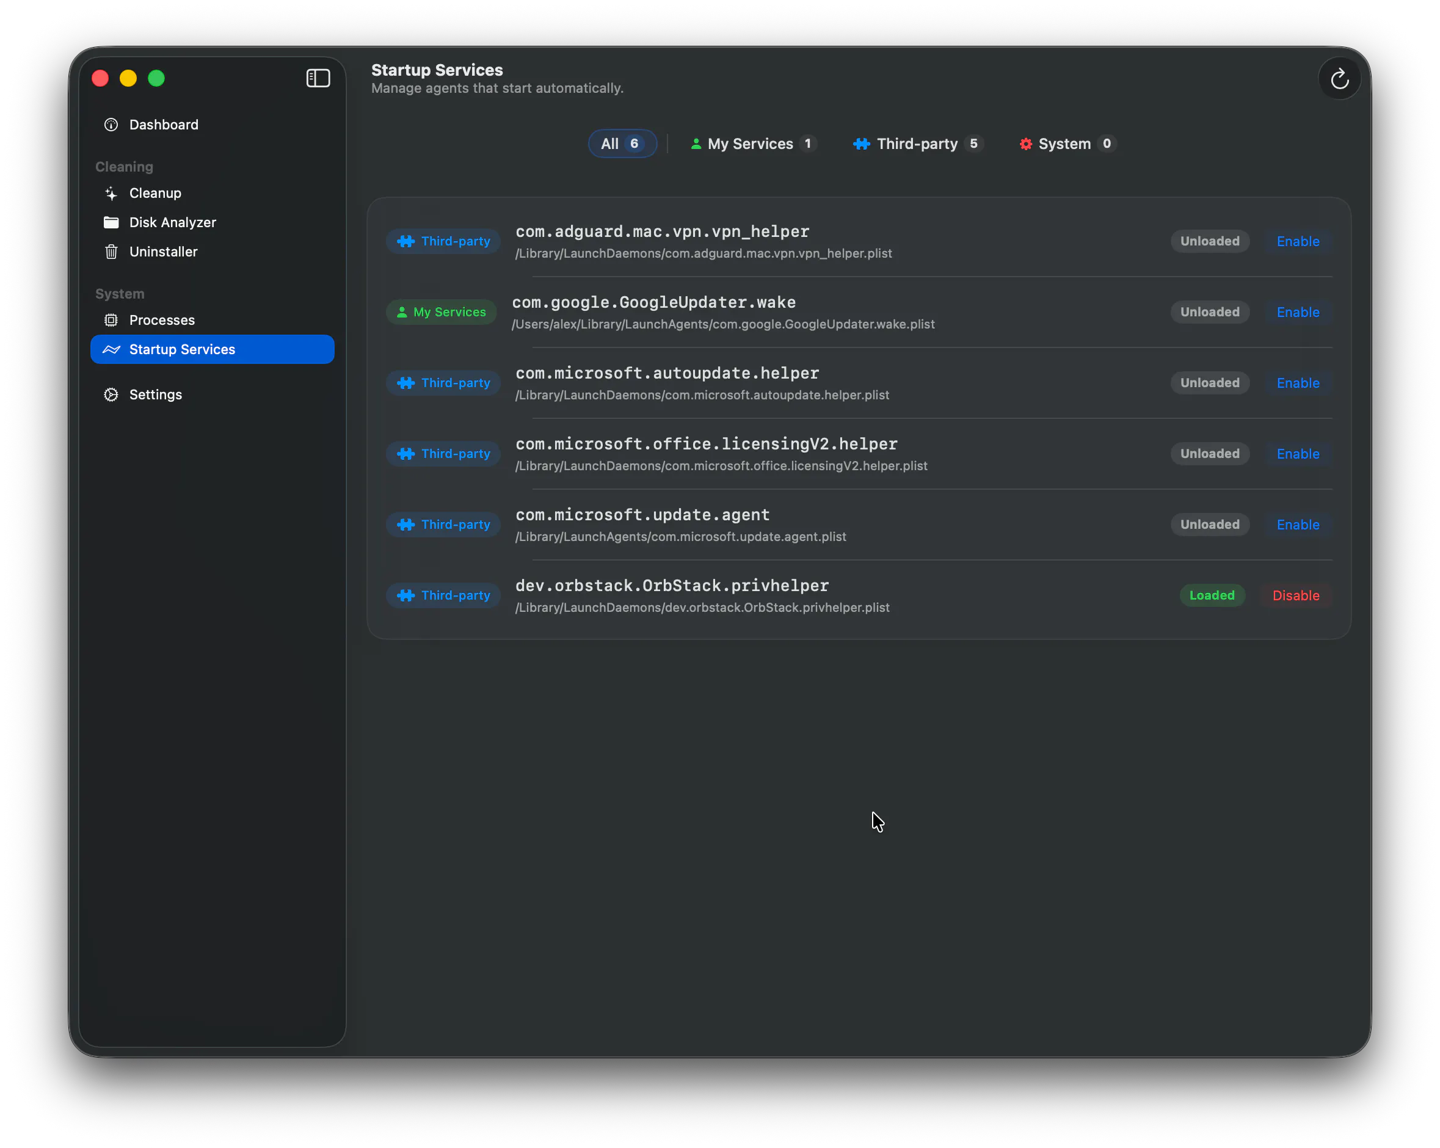Toggle the sidebar visibility icon

[318, 78]
